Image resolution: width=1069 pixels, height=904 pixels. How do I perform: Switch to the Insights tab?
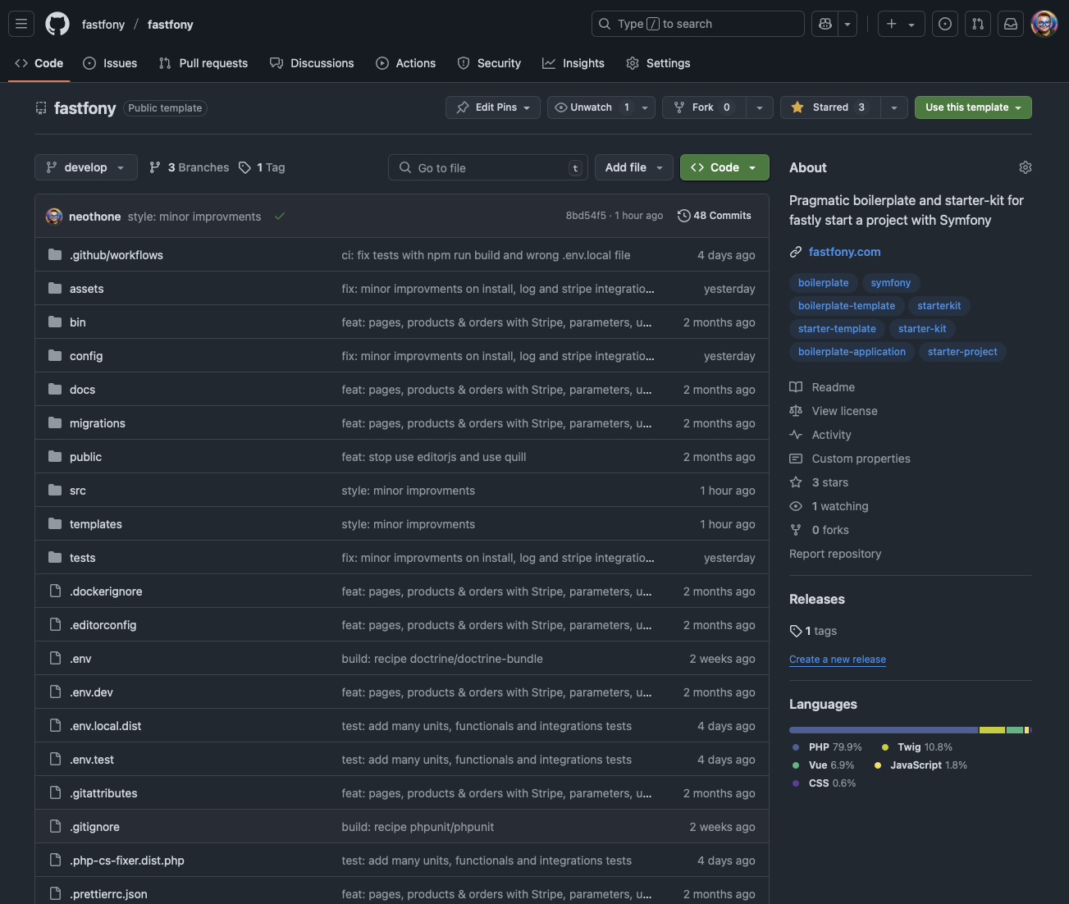point(573,63)
